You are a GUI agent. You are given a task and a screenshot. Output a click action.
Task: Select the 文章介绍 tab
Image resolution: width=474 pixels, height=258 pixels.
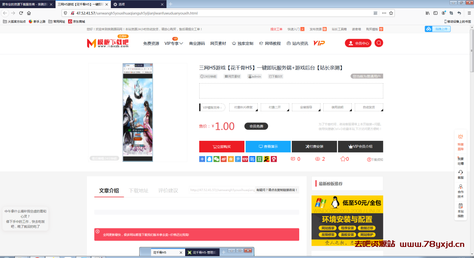pos(109,190)
